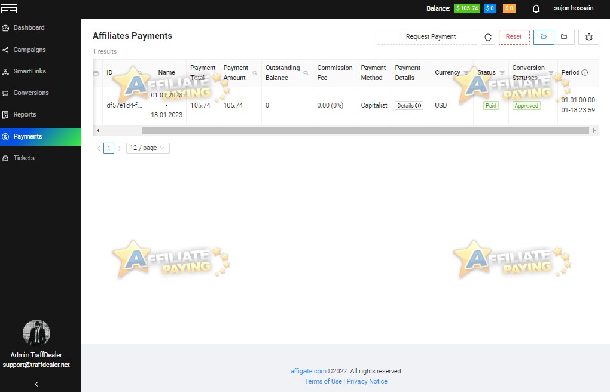Open SmartLinks in sidebar
Image resolution: width=610 pixels, height=392 pixels.
click(41, 71)
